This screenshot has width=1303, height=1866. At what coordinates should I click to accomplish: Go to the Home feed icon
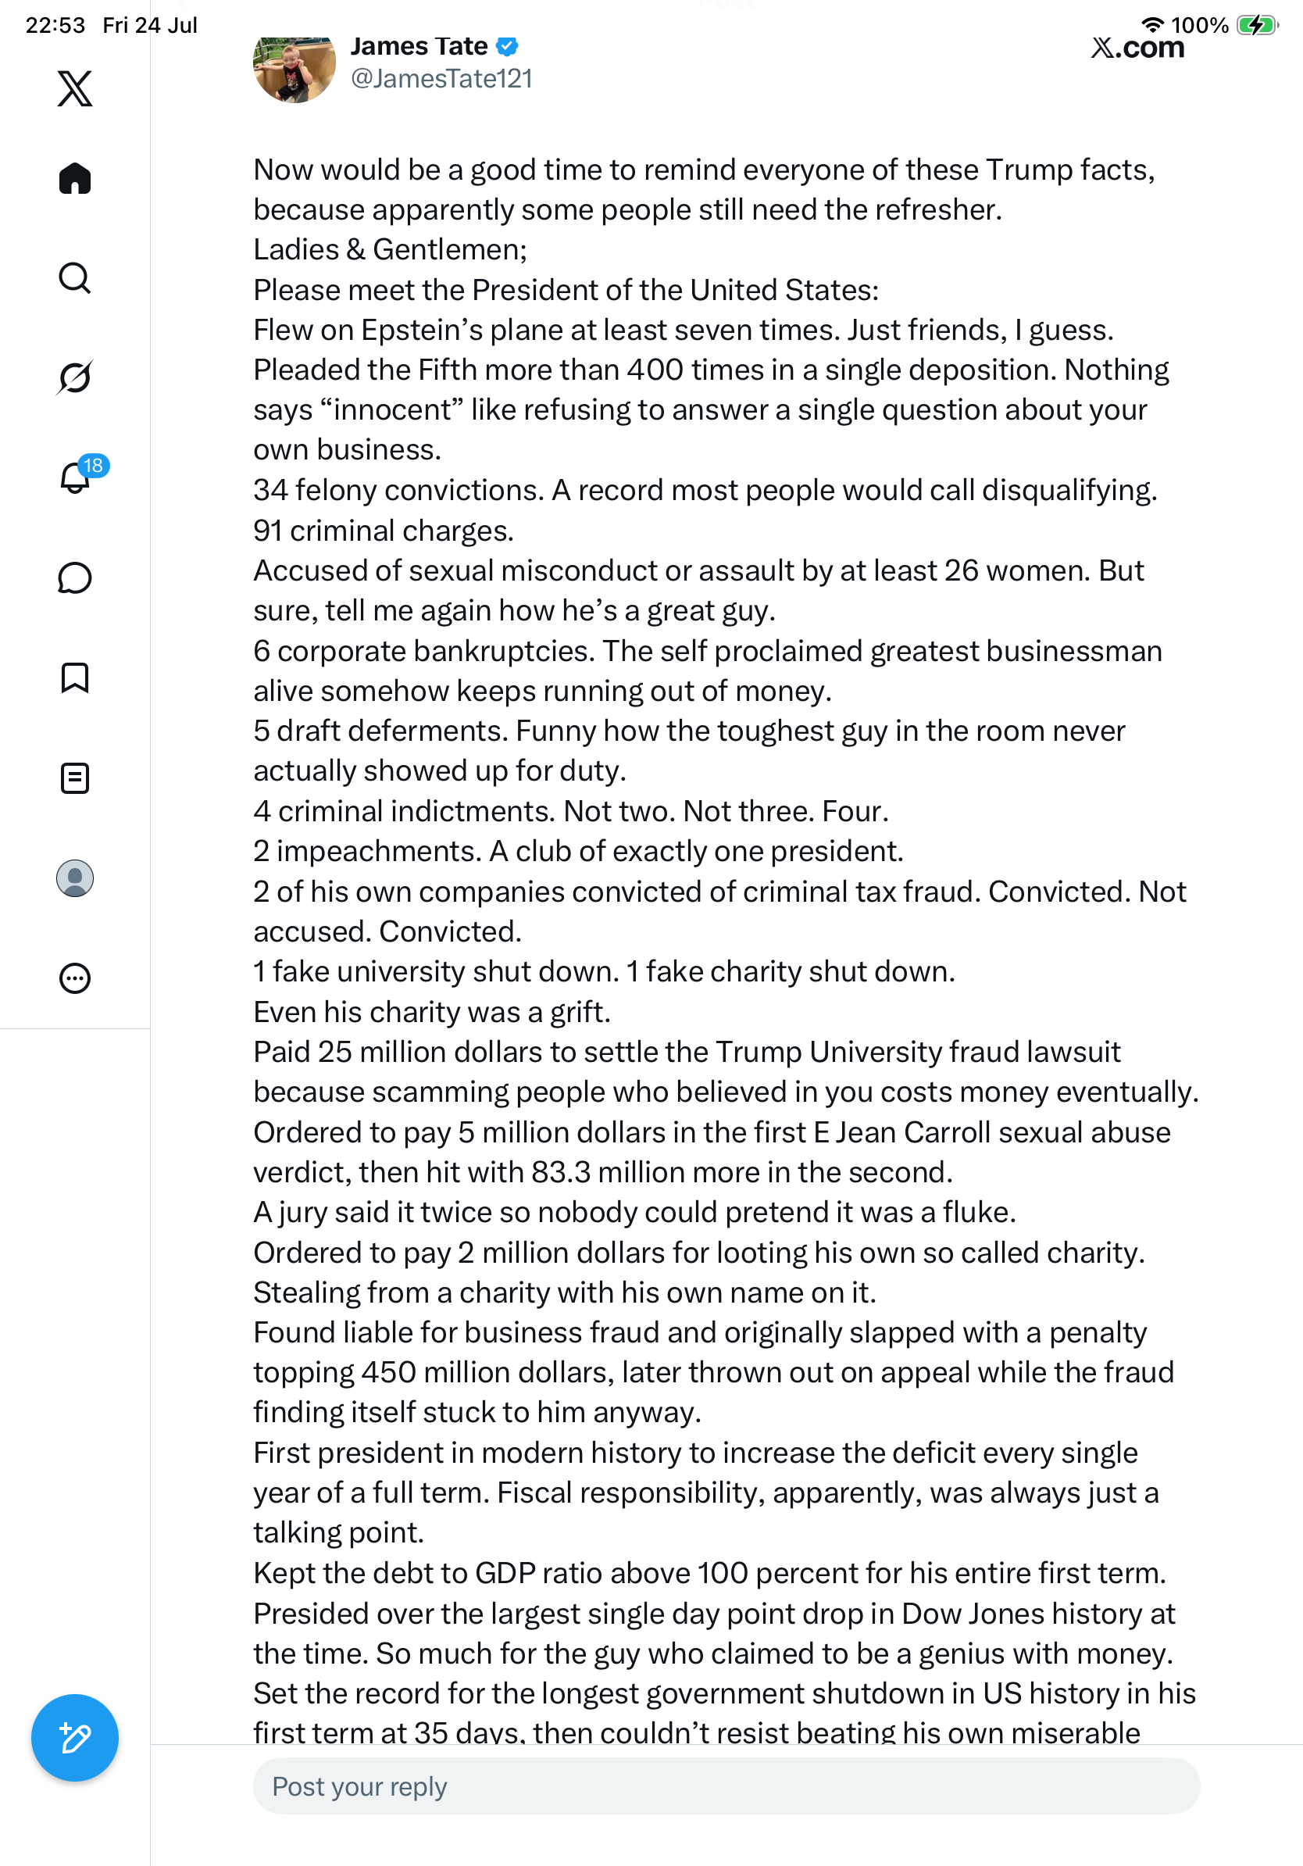(75, 178)
